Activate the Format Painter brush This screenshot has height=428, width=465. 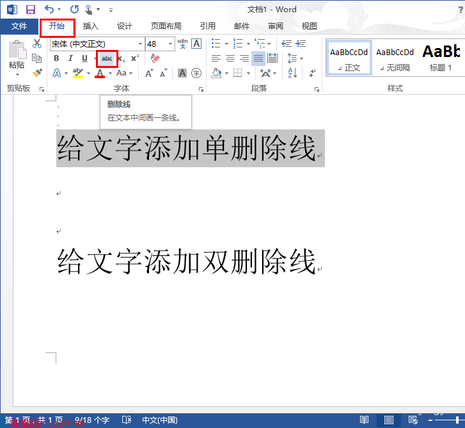(x=37, y=73)
